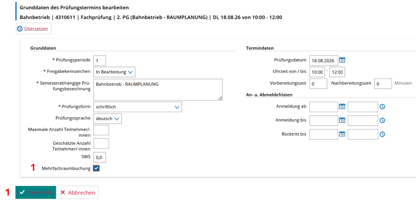416x201 pixels.
Task: Click the Mehrfachraumbuchung label text
Action: coord(66,169)
